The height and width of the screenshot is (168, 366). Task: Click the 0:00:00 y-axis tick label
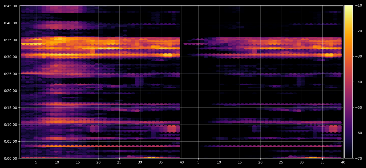click(x=11, y=158)
